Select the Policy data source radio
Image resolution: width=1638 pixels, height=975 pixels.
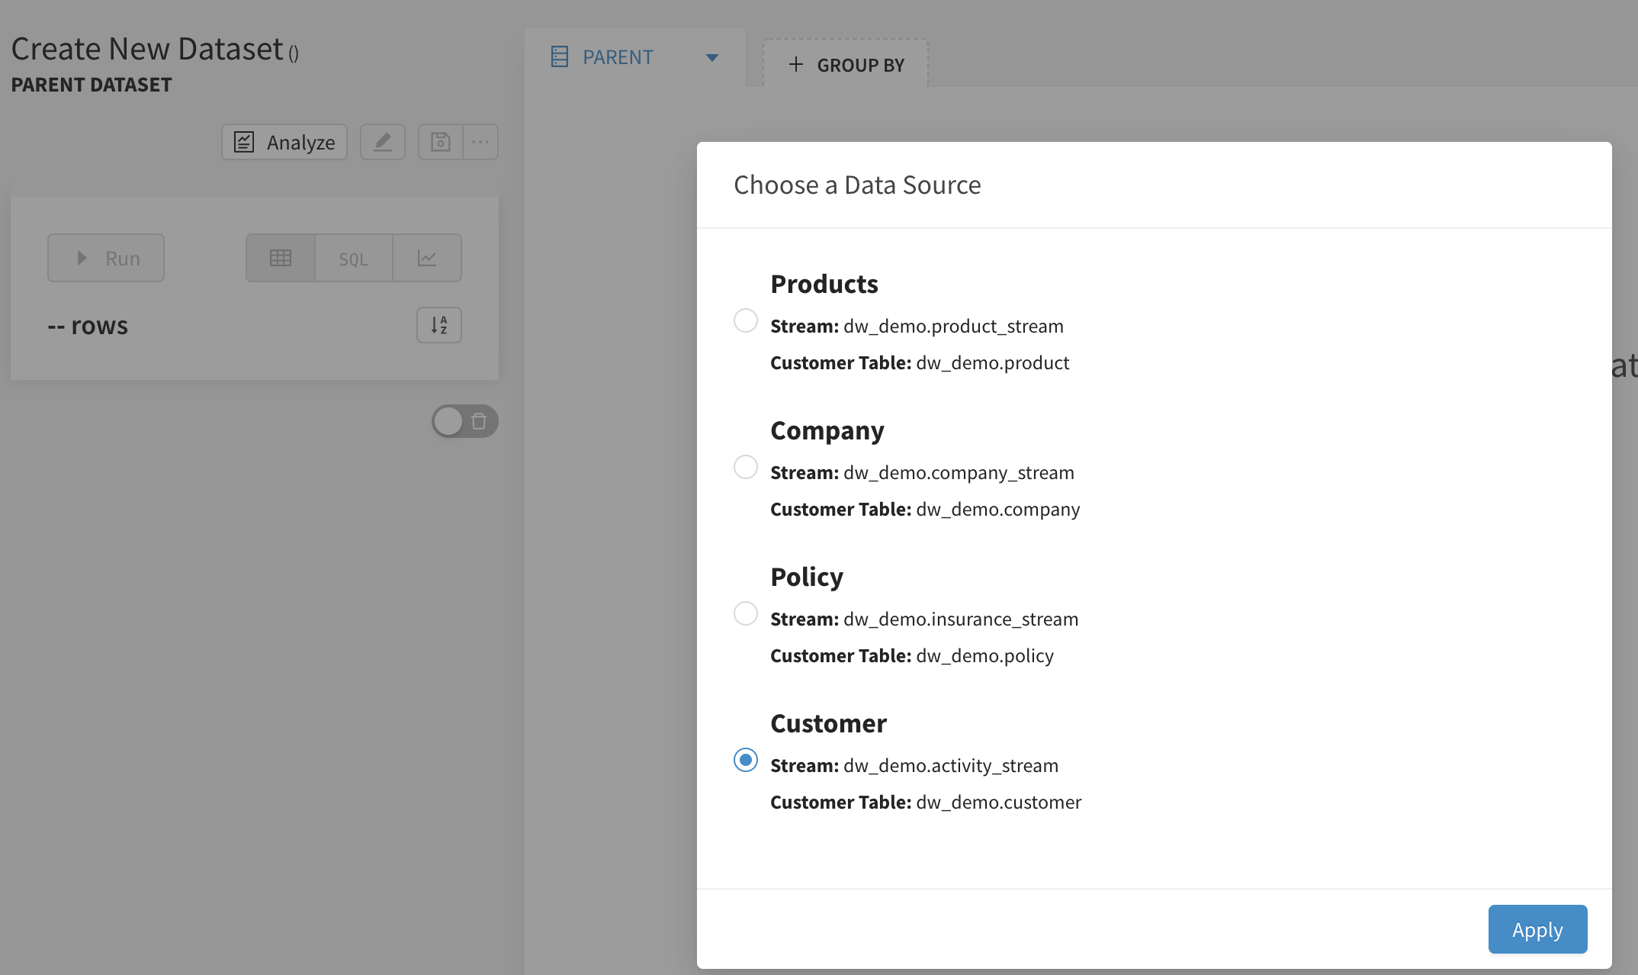click(745, 613)
